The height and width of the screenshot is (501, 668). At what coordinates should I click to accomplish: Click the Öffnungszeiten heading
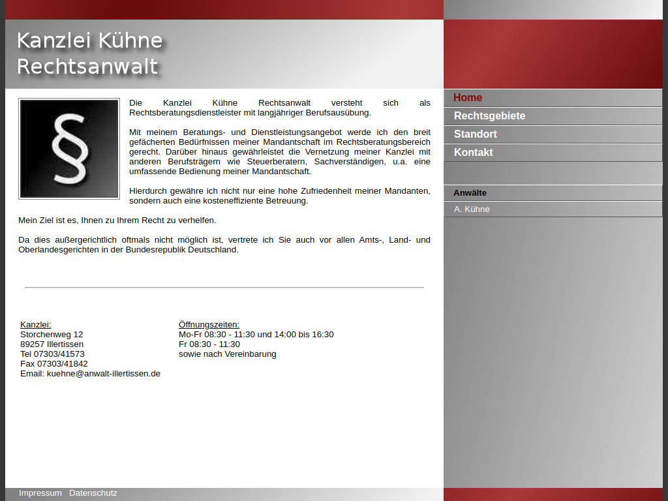(209, 324)
